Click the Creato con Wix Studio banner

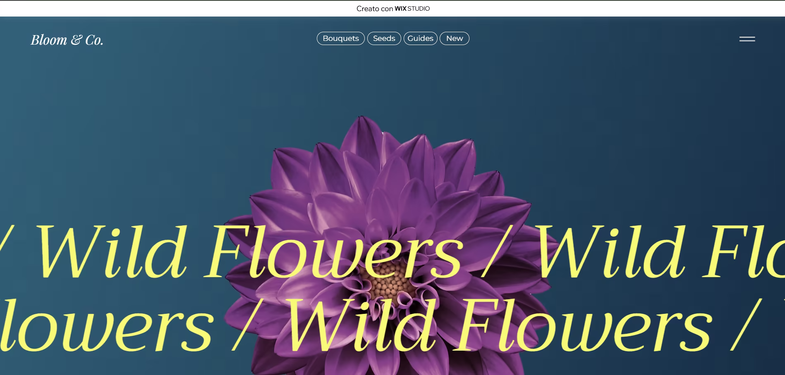393,9
